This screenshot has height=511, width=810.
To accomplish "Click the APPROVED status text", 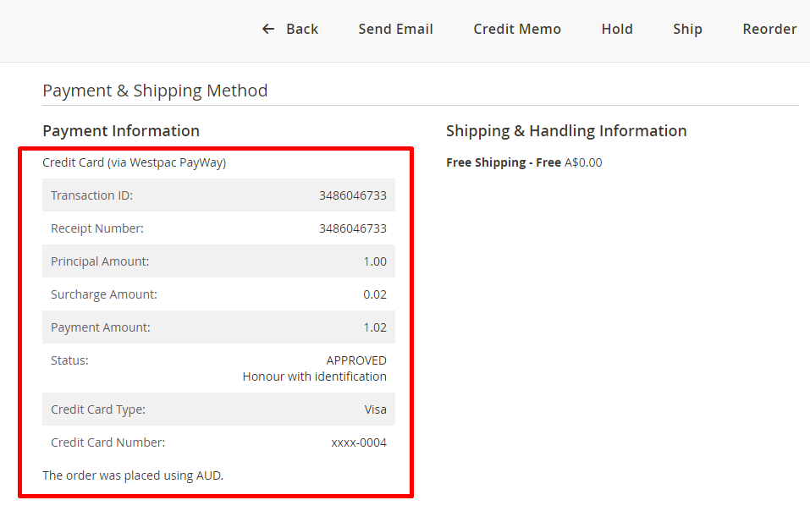I will [x=356, y=360].
